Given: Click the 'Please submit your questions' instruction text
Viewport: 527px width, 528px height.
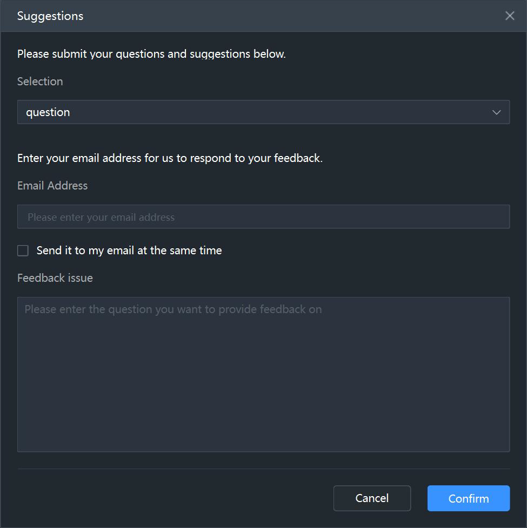Looking at the screenshot, I should pos(151,54).
